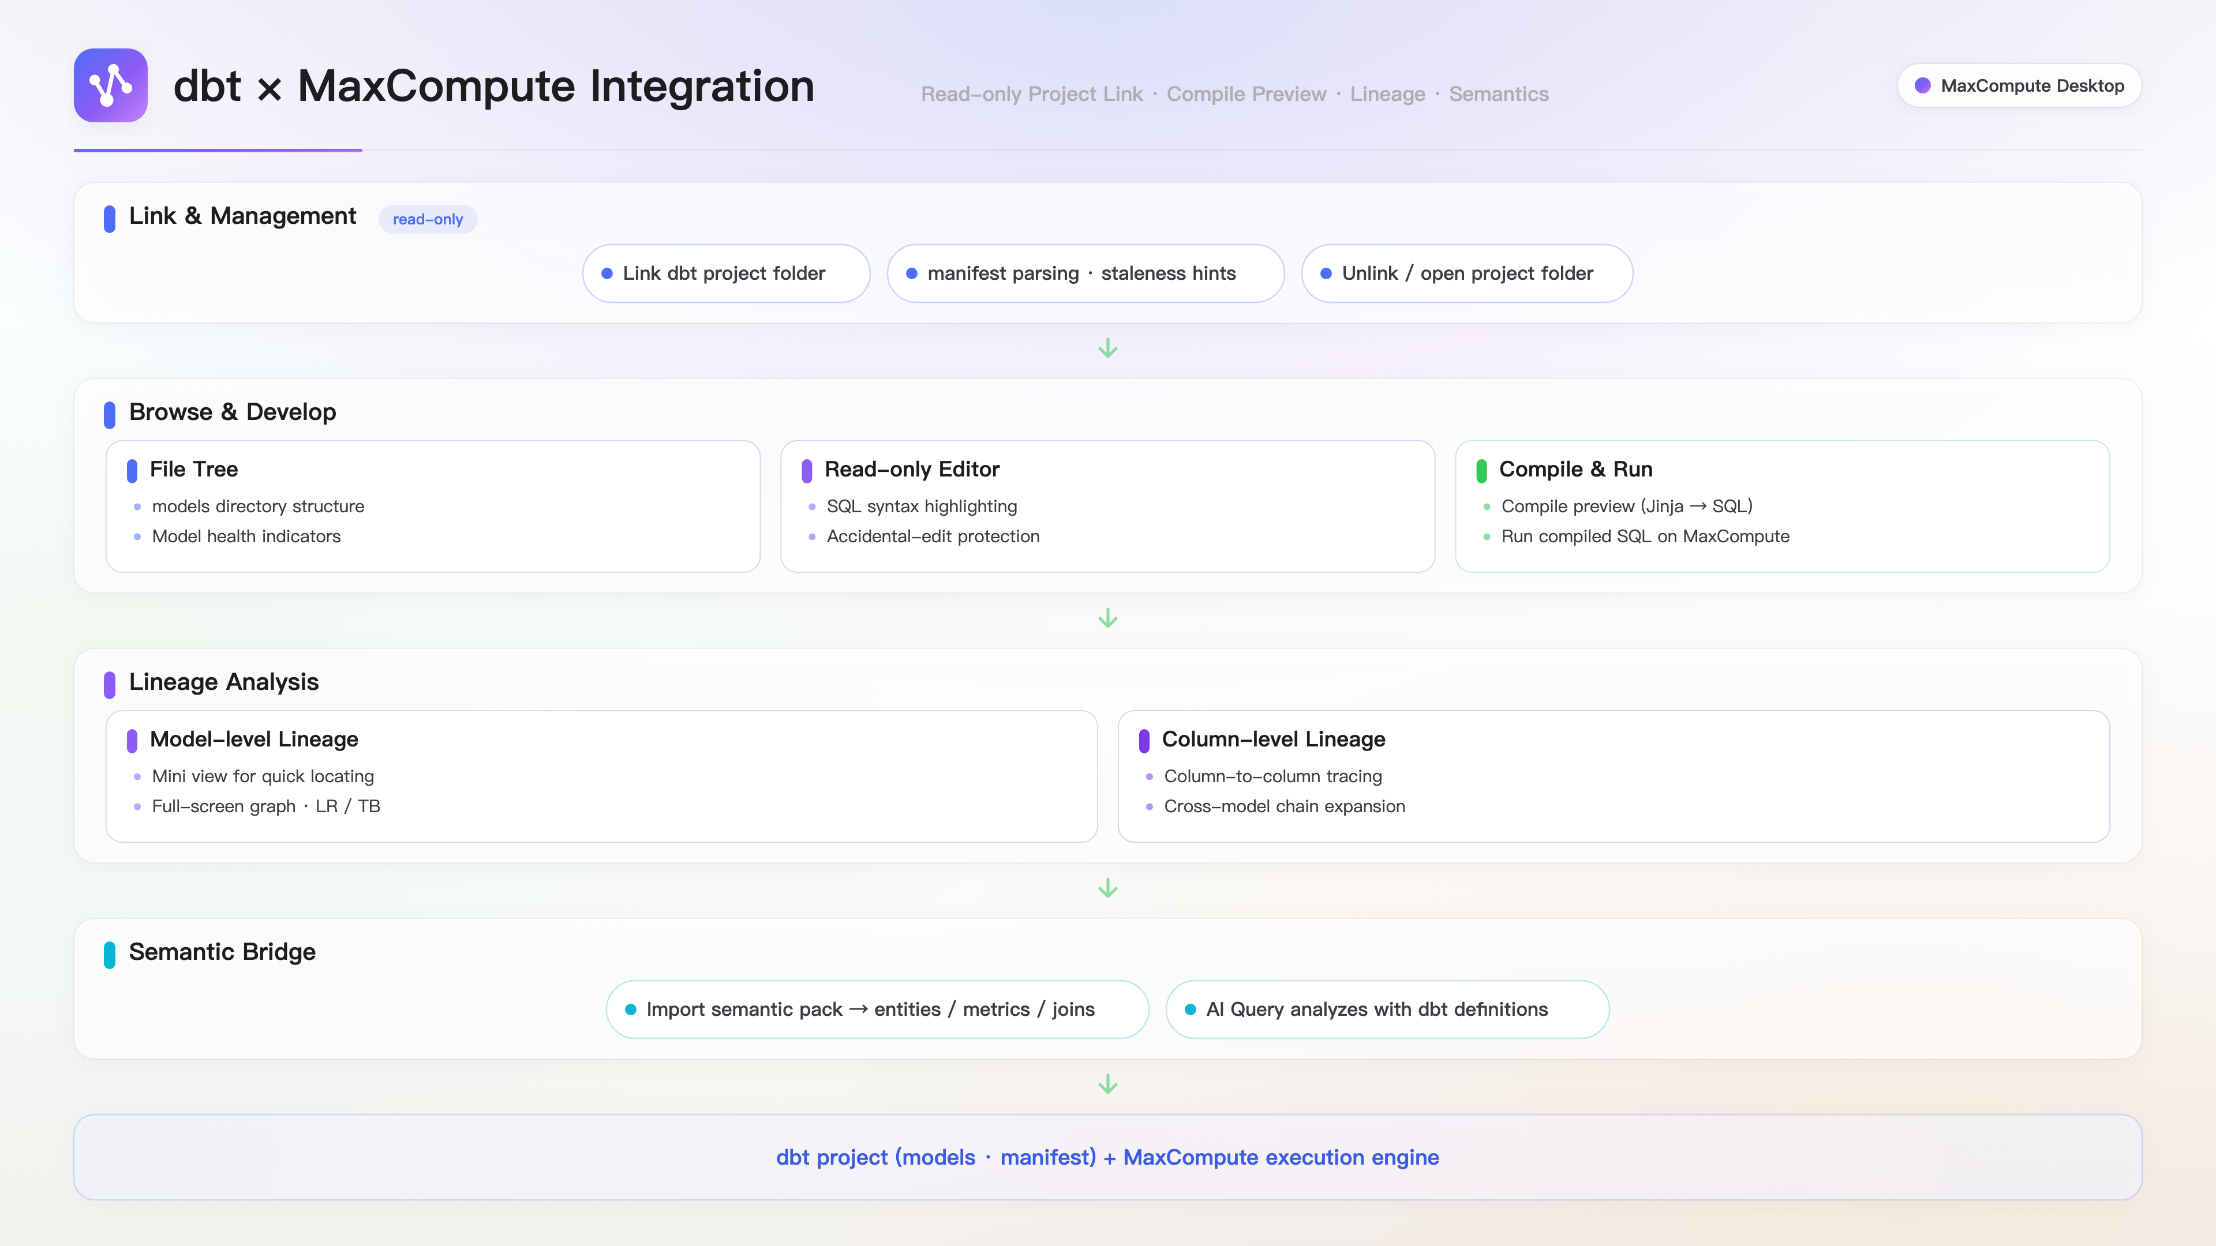Screen dimensions: 2216x1246
Task: Click the 'Read-only Project Link' subtitle text
Action: pyautogui.click(x=1031, y=93)
